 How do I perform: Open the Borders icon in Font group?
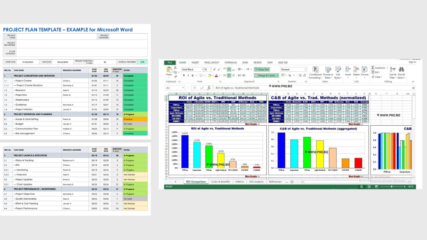pyautogui.click(x=201, y=75)
